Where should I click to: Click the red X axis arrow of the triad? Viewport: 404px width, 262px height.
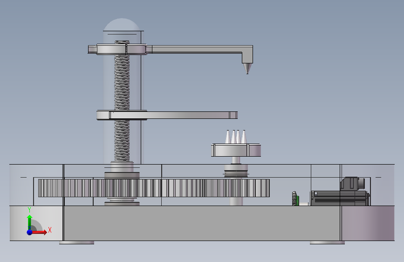click(x=39, y=232)
